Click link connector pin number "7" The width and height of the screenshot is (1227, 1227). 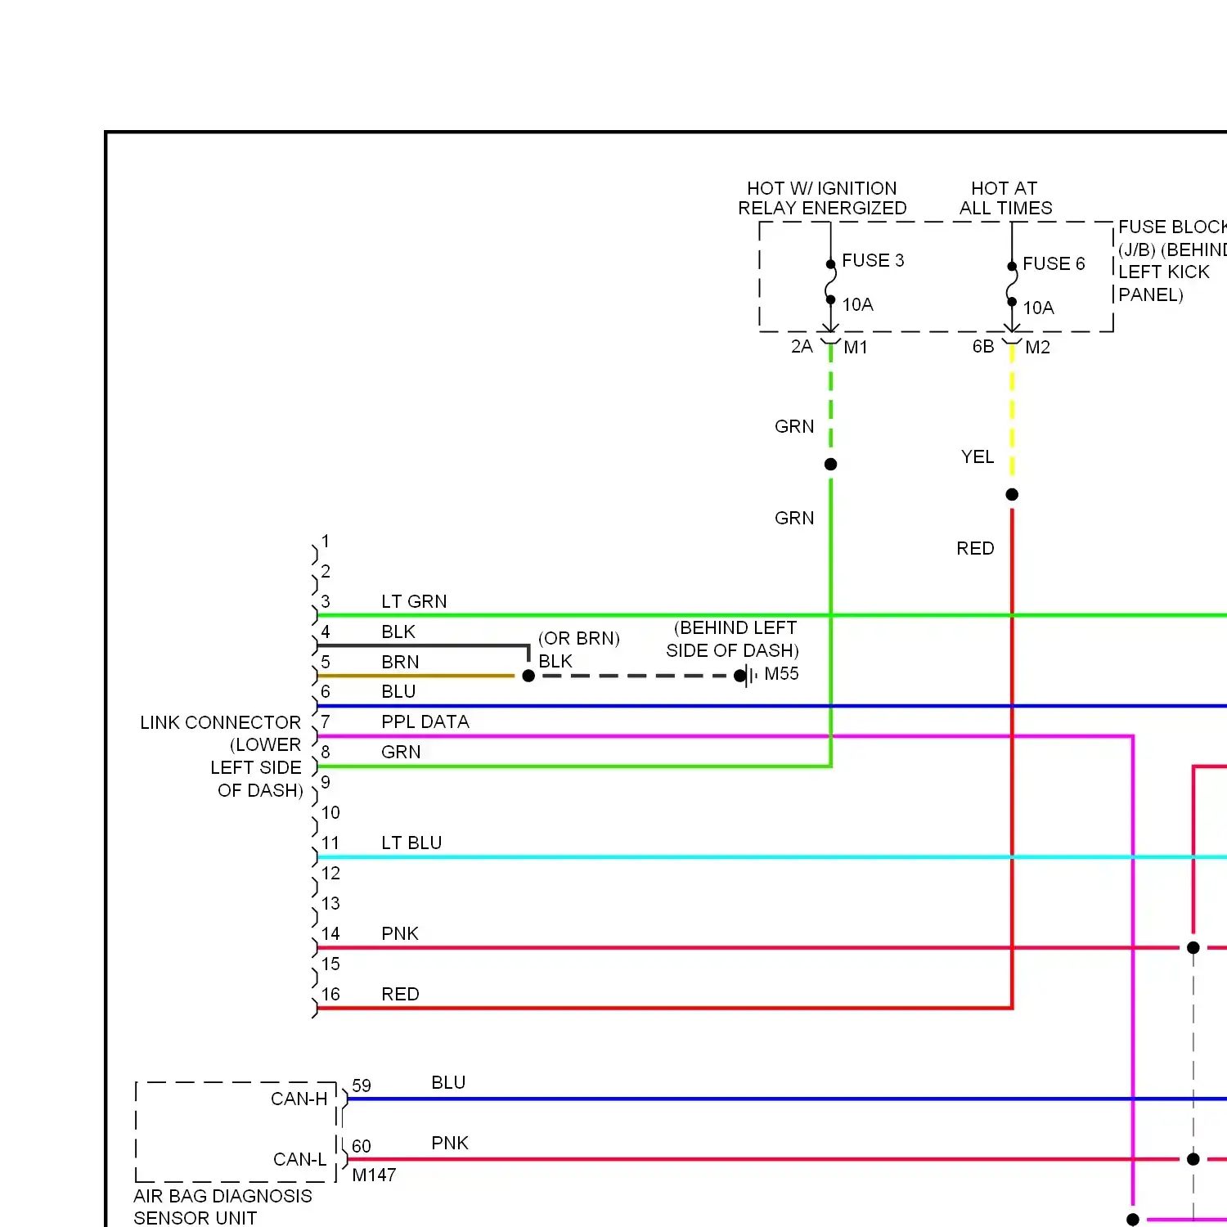click(326, 721)
